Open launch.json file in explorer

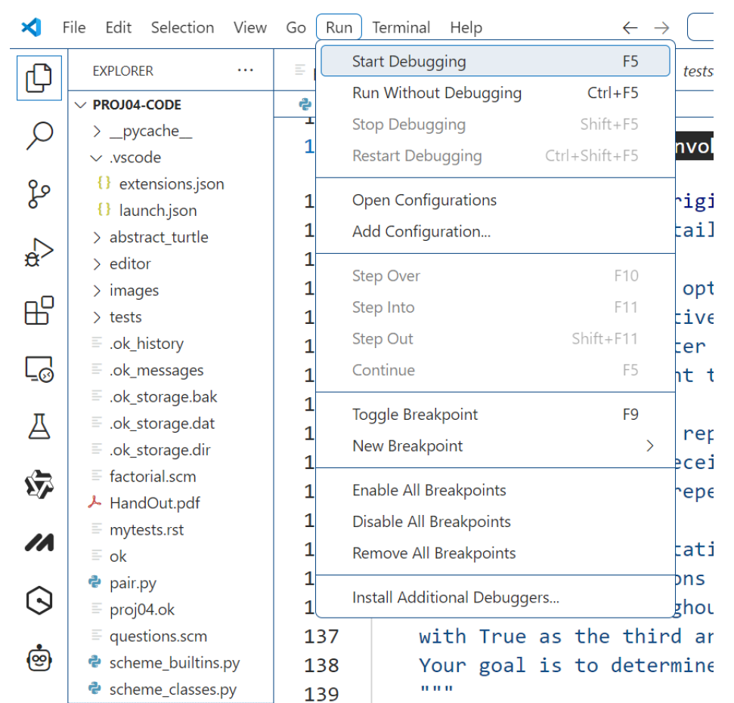157,211
